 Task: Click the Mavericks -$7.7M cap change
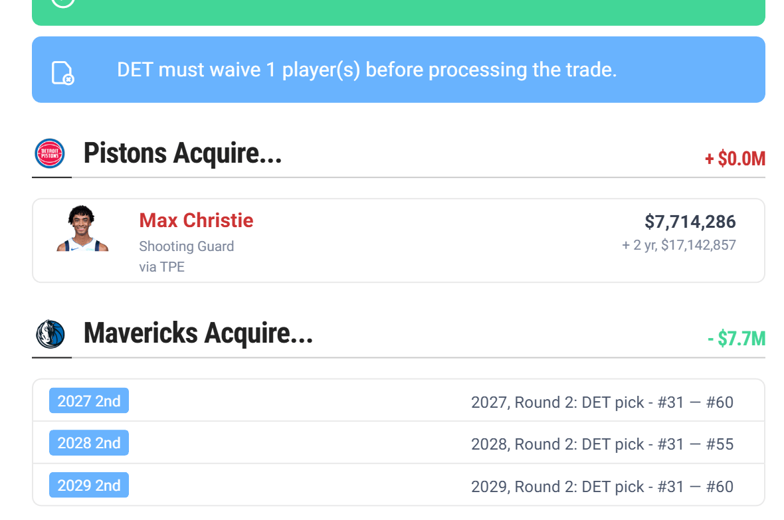point(736,339)
